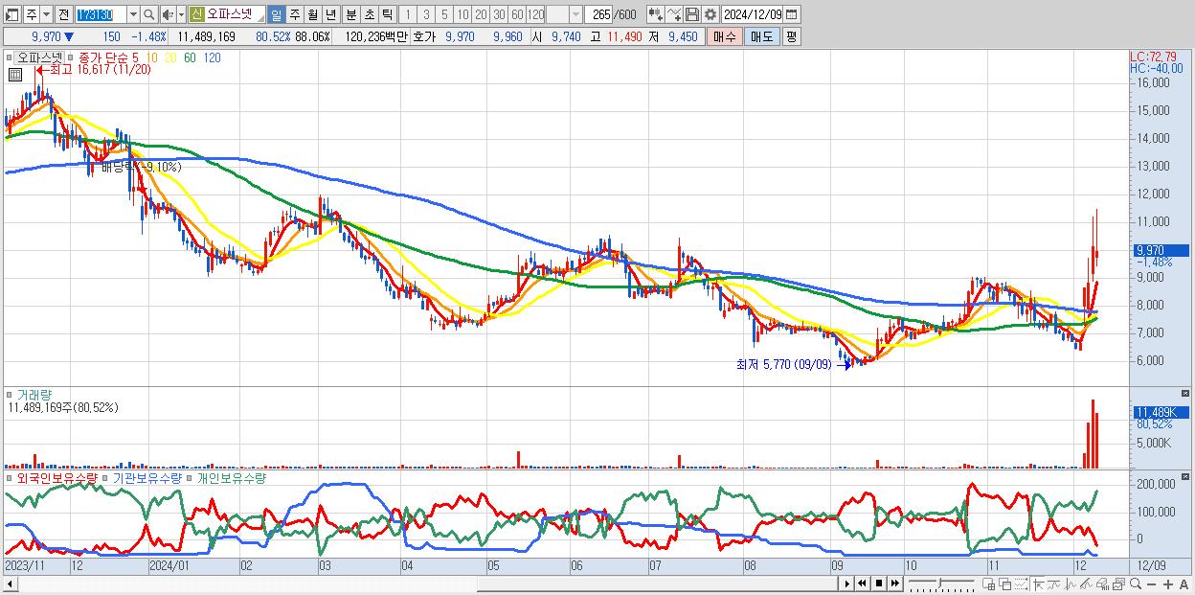Select the 일 (daily) period
The image size is (1195, 595).
coord(276,14)
